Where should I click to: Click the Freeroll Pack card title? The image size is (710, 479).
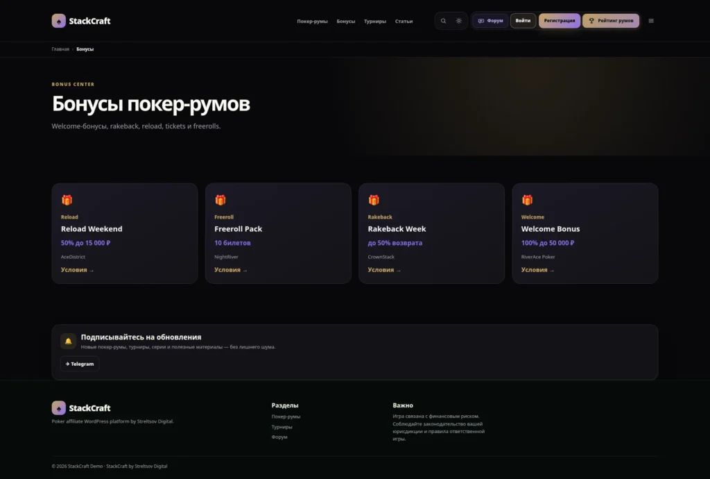(239, 229)
